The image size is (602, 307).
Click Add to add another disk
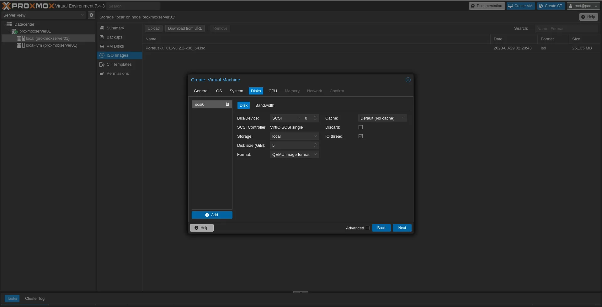[212, 215]
